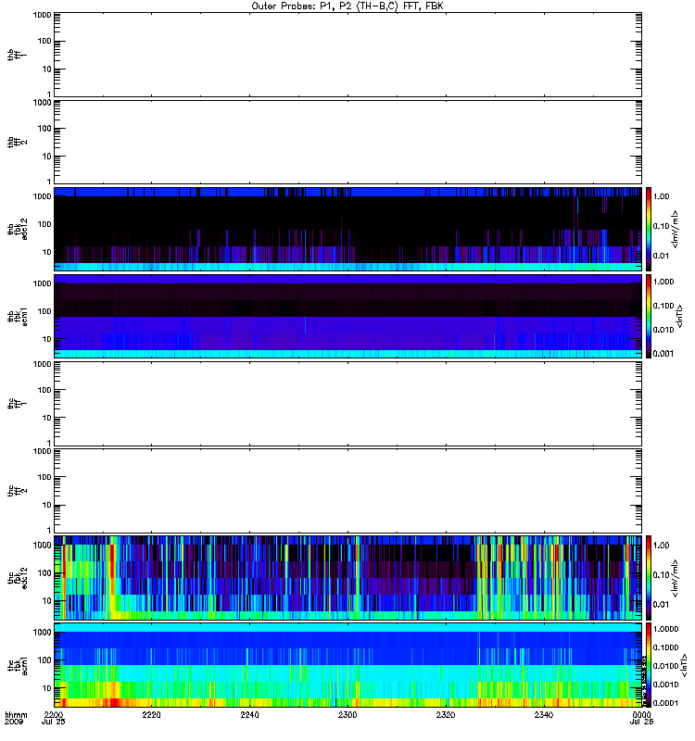
Task: Click the color bar beside thb fbk edc12
Action: pyautogui.click(x=649, y=229)
